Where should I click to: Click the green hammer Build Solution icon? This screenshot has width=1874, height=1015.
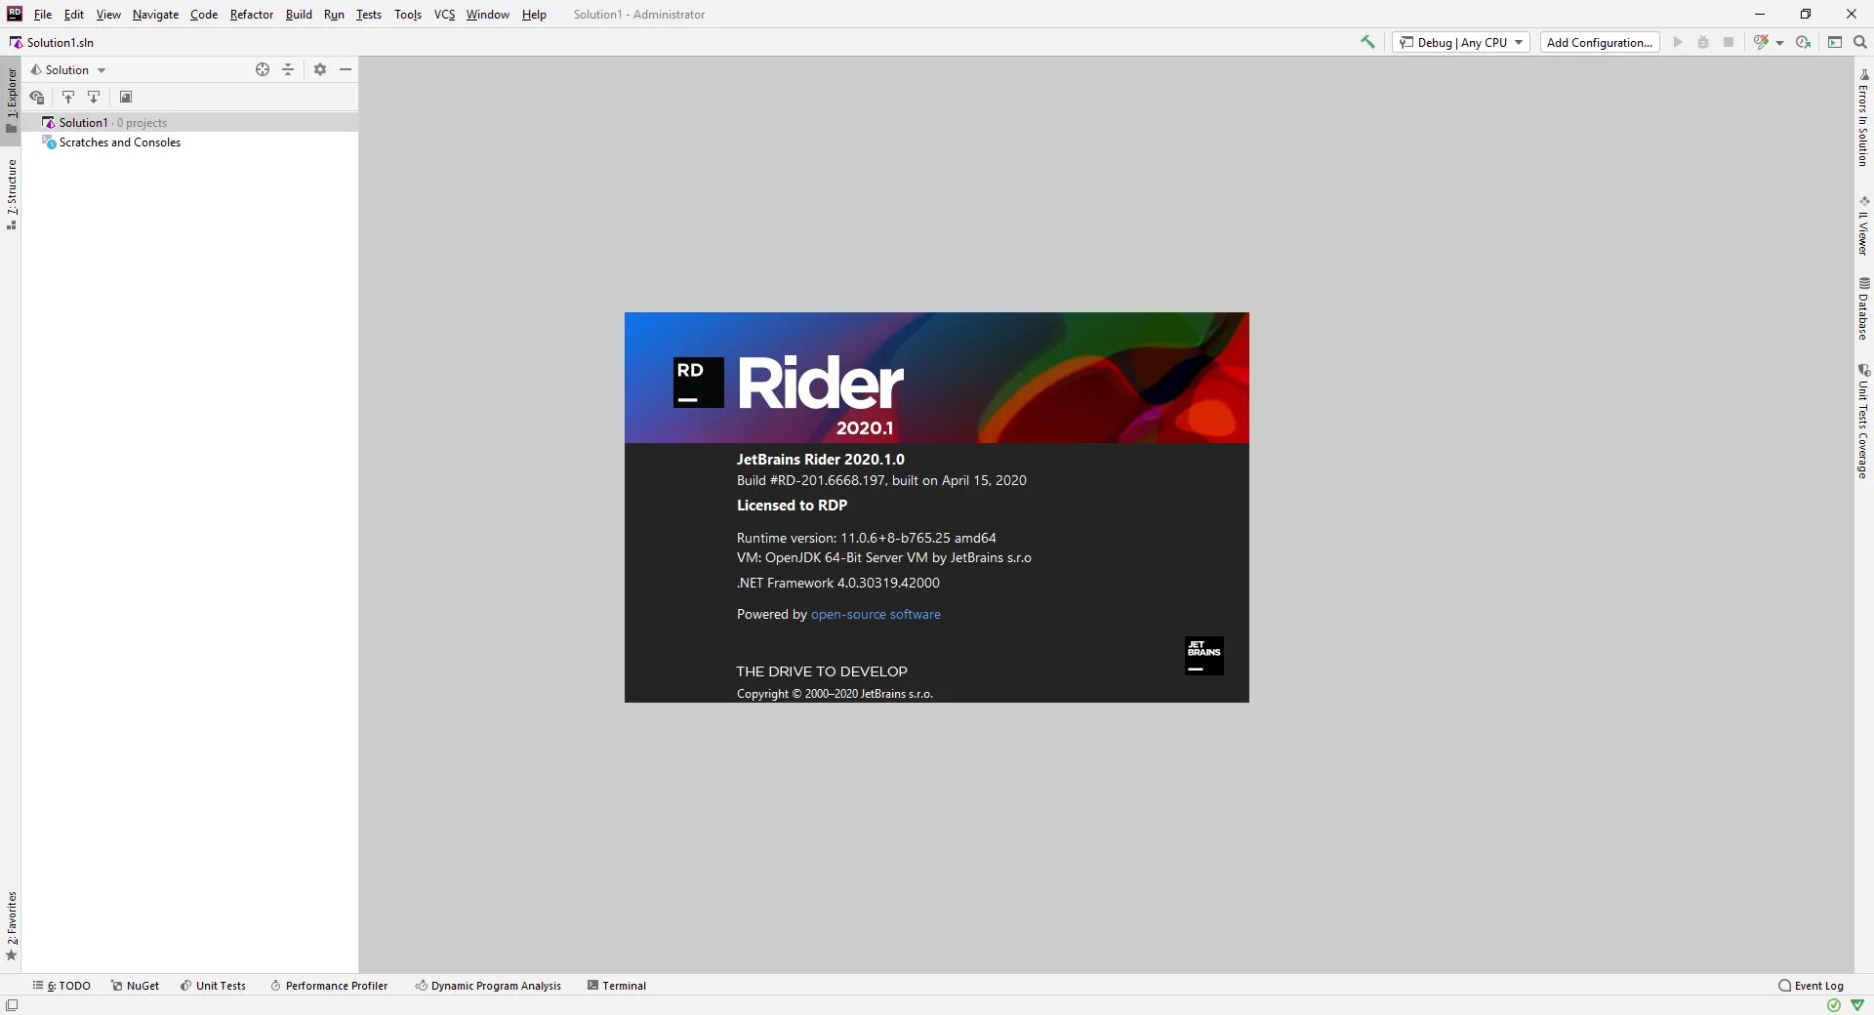pos(1367,42)
